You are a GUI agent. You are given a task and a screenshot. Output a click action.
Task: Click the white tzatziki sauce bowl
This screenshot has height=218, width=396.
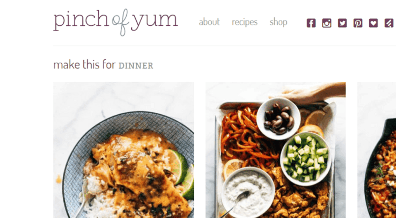pyautogui.click(x=248, y=191)
